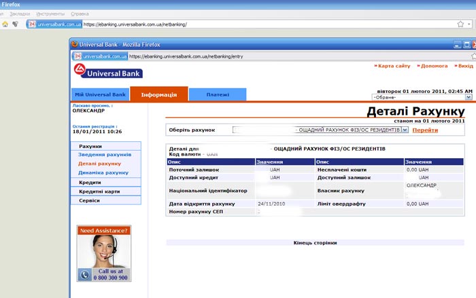Switch to the Платежі tab
Screen dimensions: 476x298
pyautogui.click(x=218, y=94)
